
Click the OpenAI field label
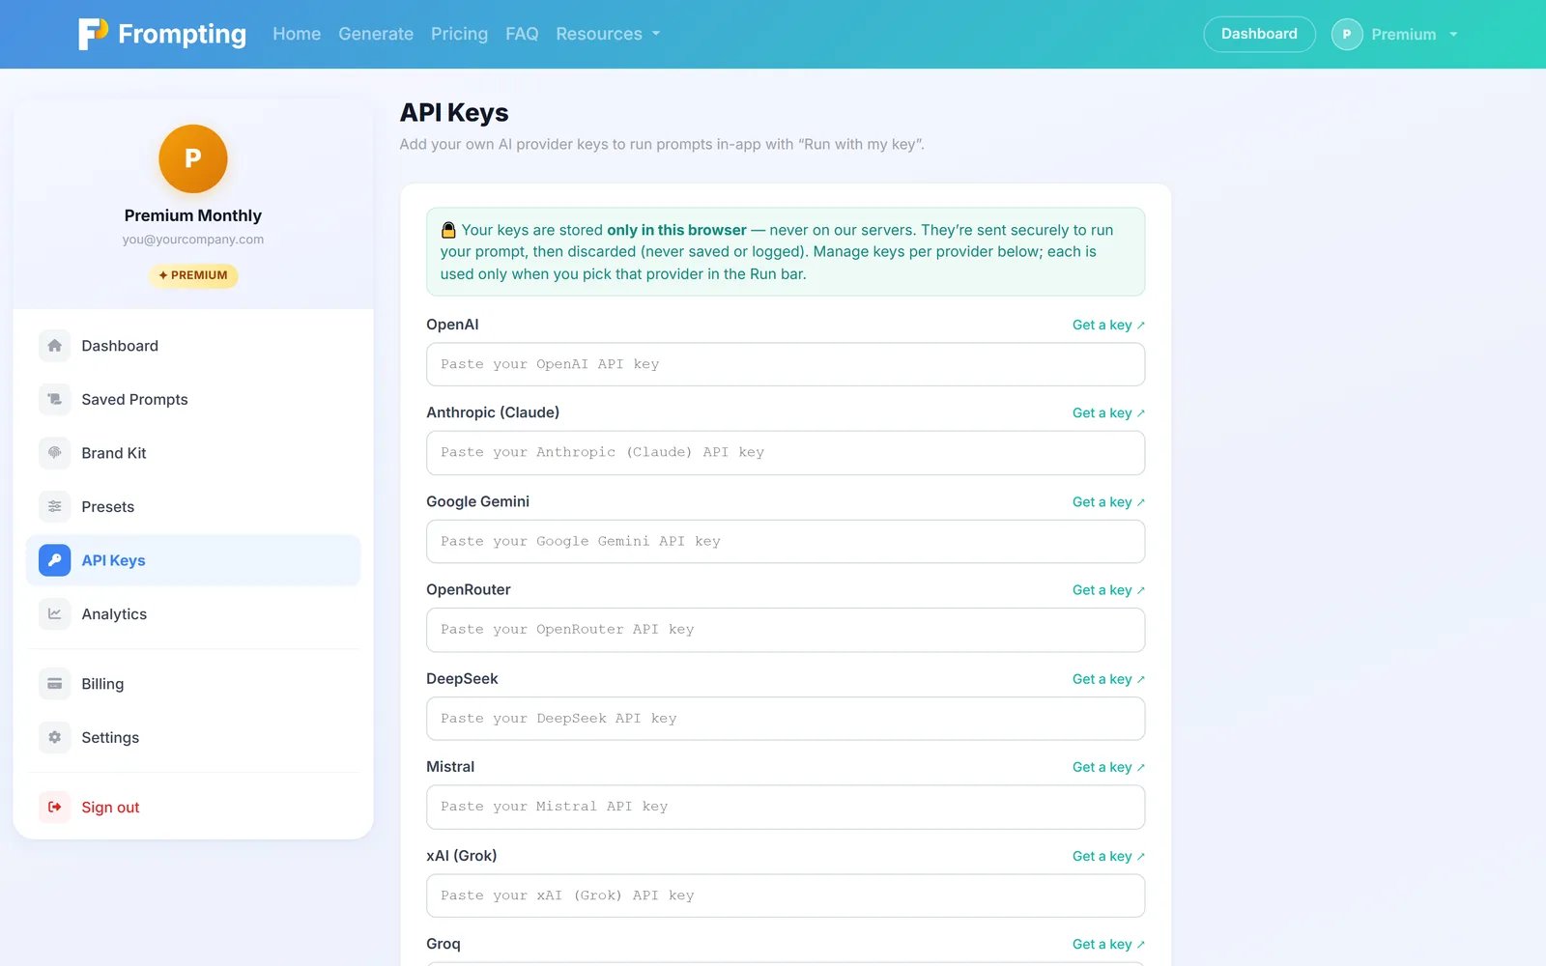click(452, 325)
